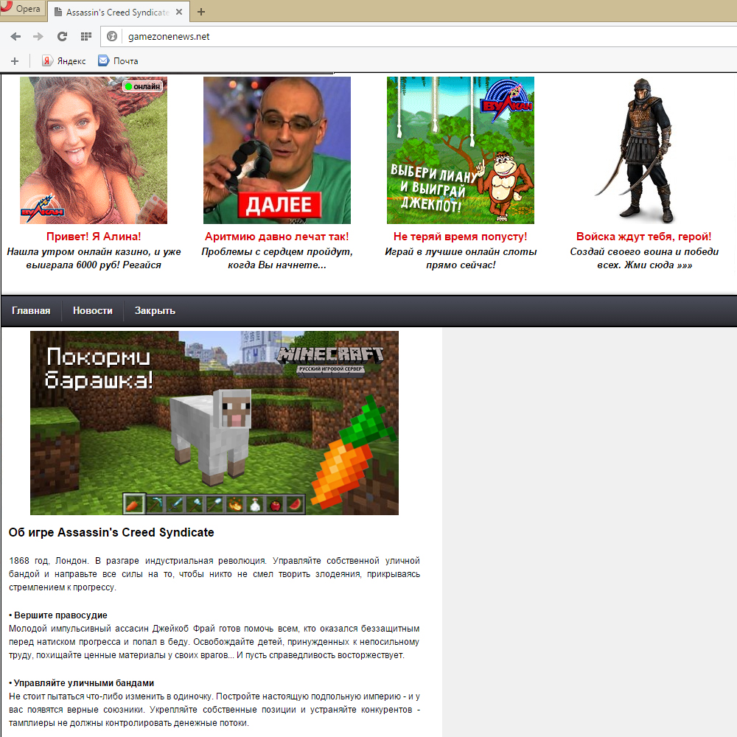Viewport: 737px width, 737px height.
Task: Click the gamezonenews.net address bar
Action: click(x=419, y=37)
